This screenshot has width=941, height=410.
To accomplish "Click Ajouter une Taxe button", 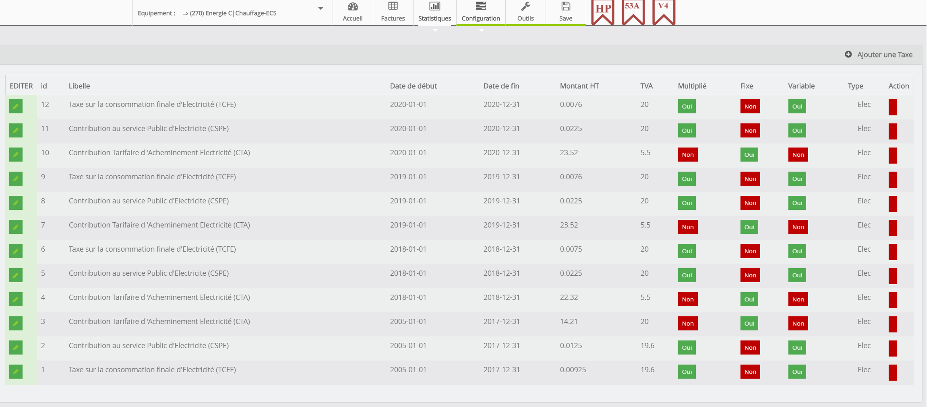I will pos(879,55).
